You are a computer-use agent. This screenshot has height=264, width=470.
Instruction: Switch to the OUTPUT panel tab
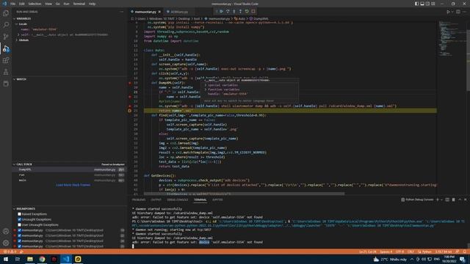156,199
